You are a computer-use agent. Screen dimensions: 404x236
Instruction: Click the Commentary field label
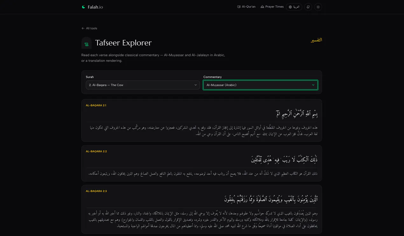click(x=212, y=77)
